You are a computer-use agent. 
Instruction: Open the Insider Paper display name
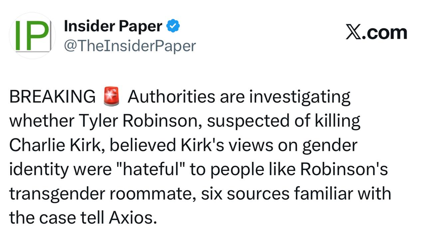tap(113, 26)
